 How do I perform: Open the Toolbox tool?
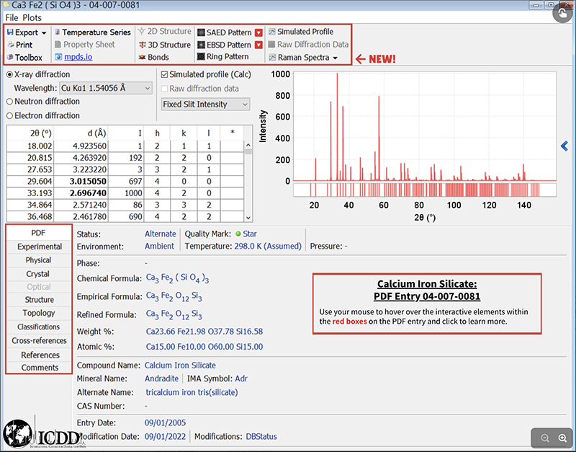29,57
